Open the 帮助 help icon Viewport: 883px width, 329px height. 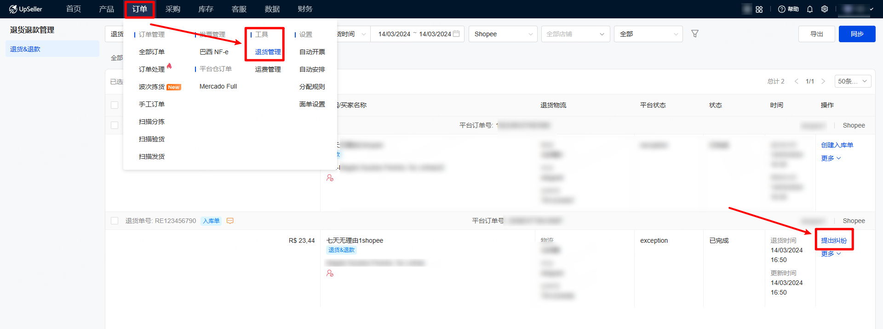[x=782, y=9]
